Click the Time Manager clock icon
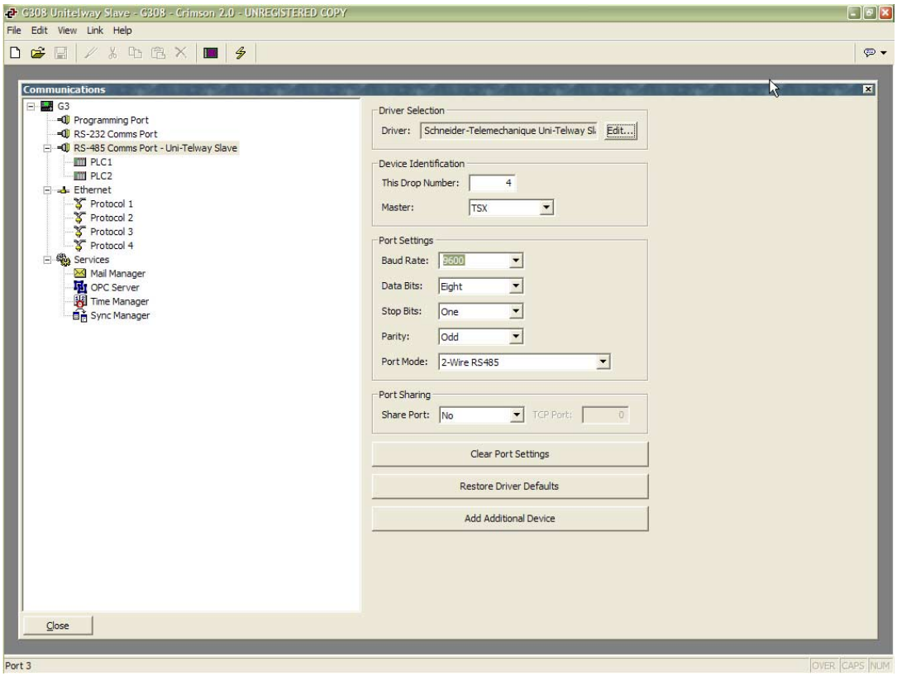 coord(80,301)
